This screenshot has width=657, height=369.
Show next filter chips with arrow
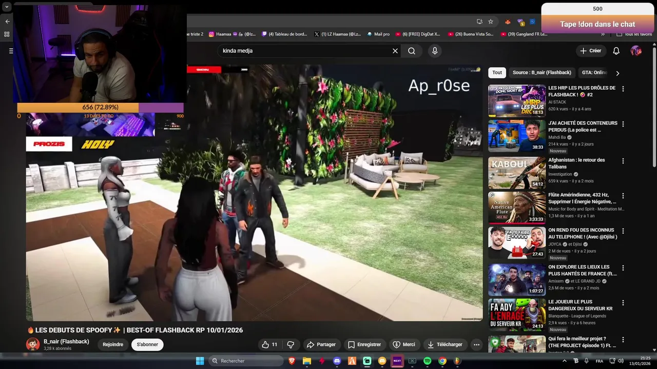pos(617,73)
